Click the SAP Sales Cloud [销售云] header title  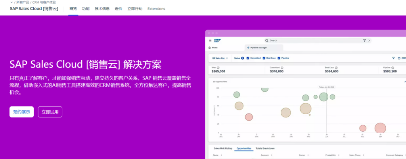tap(34, 9)
